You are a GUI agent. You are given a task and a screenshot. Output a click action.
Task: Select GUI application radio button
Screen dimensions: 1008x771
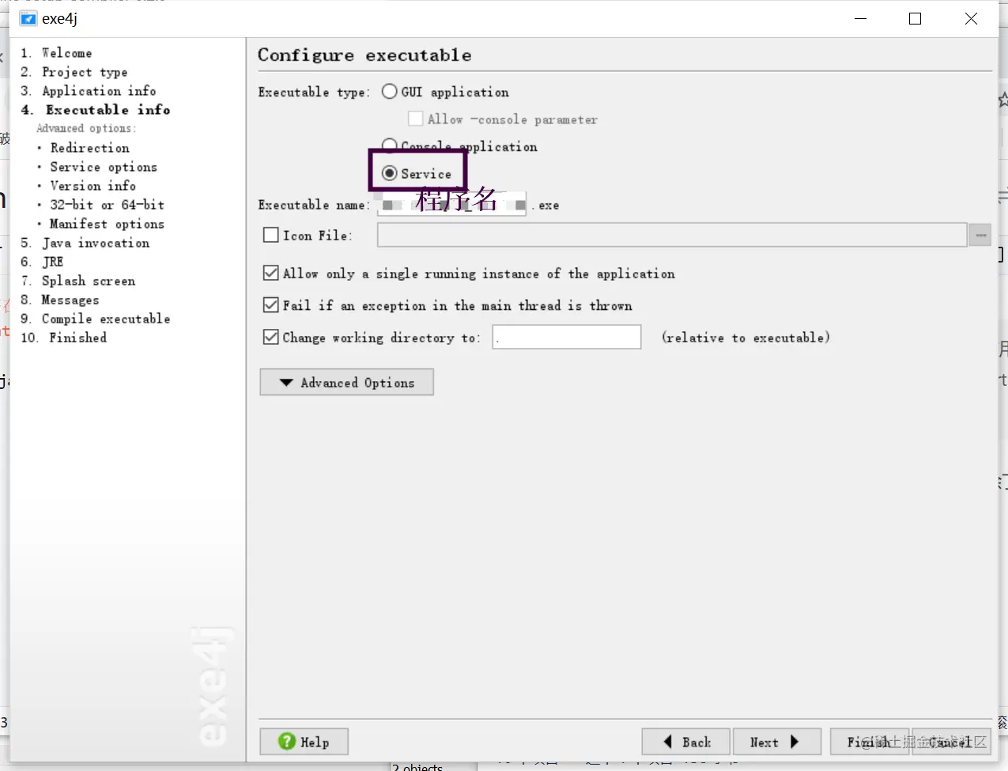(389, 91)
